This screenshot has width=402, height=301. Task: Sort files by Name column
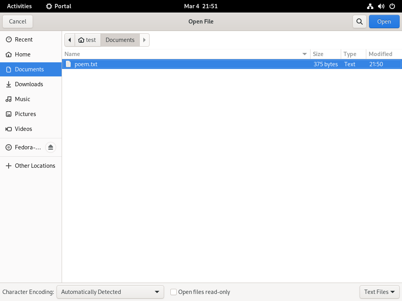click(x=186, y=54)
